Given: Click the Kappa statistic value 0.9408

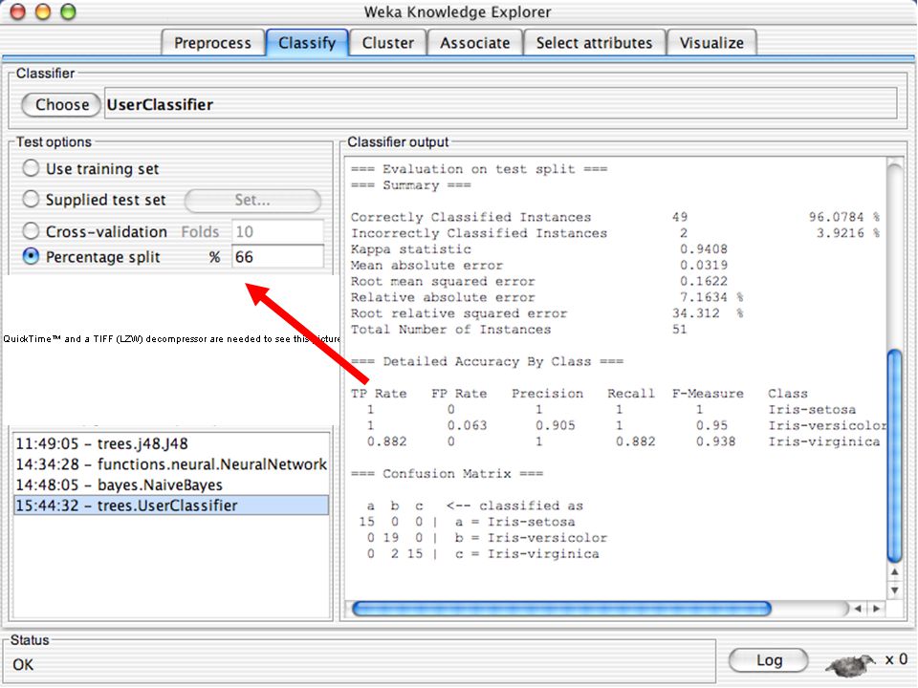Looking at the screenshot, I should [x=703, y=249].
